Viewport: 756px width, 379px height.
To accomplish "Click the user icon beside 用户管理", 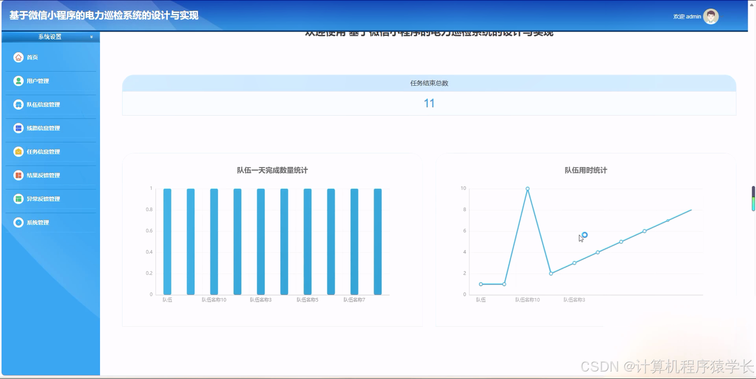I will [x=19, y=81].
